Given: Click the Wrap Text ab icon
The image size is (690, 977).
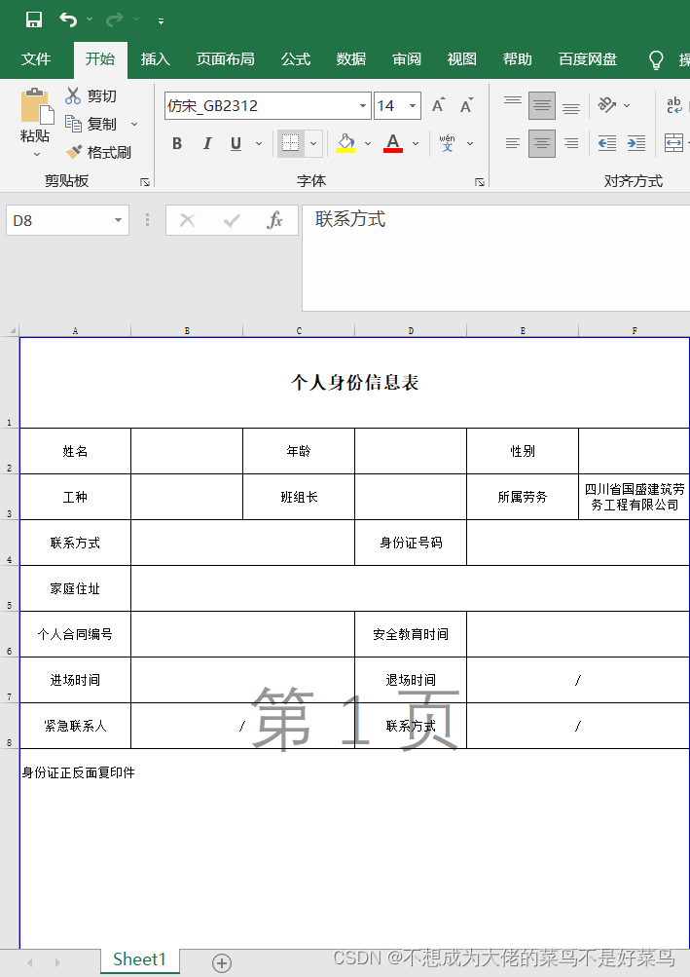Looking at the screenshot, I should (x=674, y=104).
